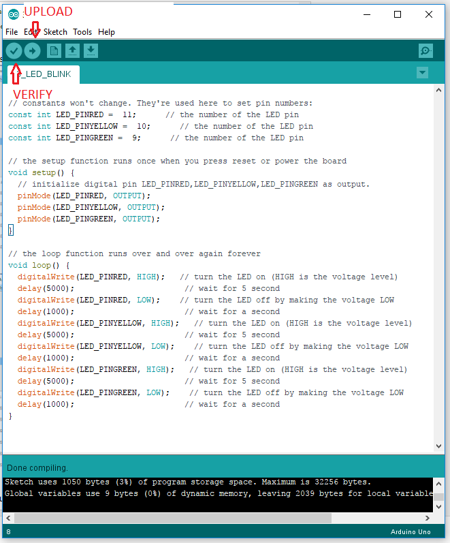Viewport: 450px width, 543px height.
Task: Click console scrollbar up arrow
Action: point(438,484)
